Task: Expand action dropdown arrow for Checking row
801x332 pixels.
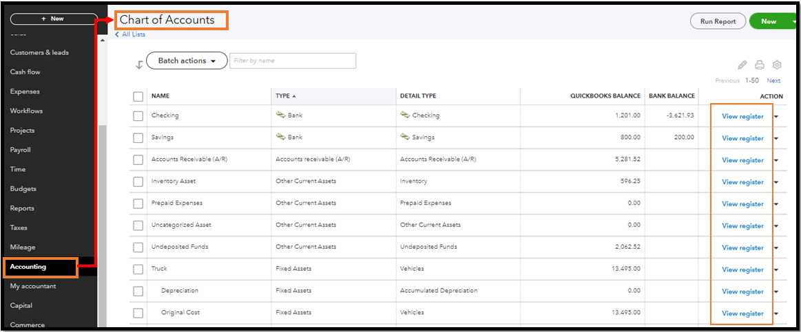Action: pyautogui.click(x=776, y=117)
